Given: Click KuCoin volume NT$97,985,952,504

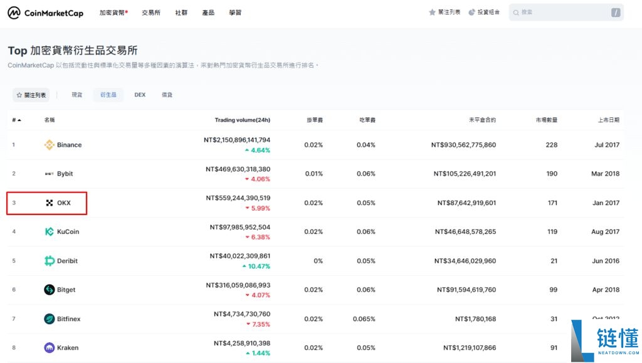Looking at the screenshot, I should click(240, 227).
